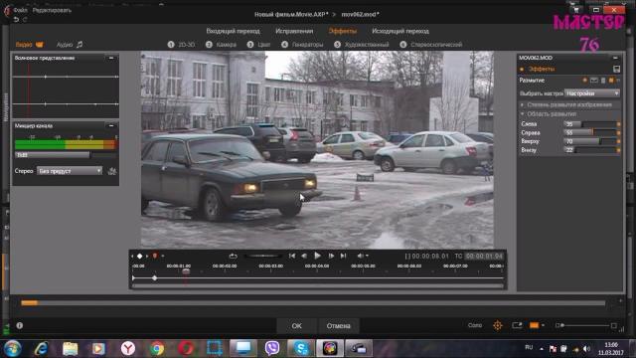Open Камера effects category

click(x=221, y=44)
